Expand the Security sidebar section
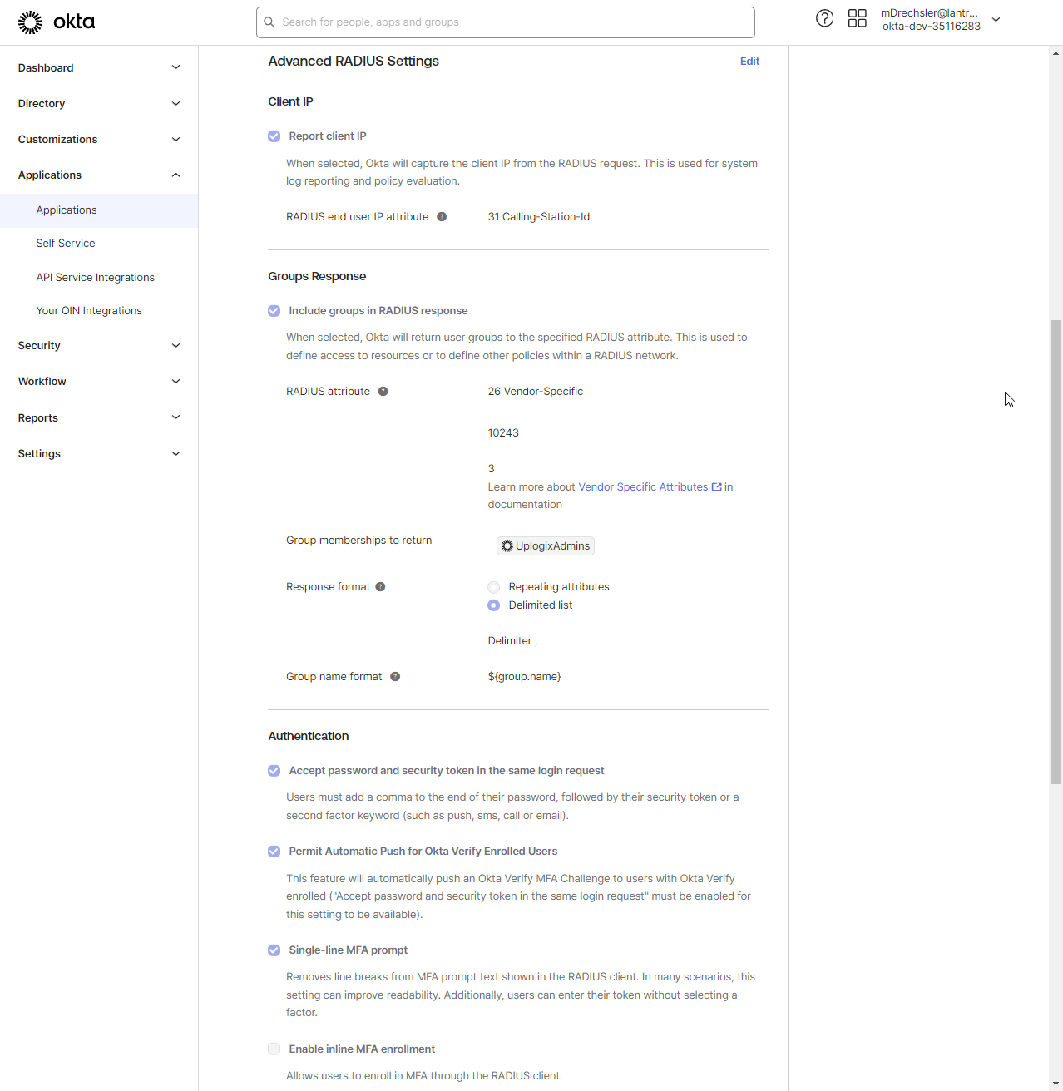Viewport: 1063px width, 1091px height. click(x=99, y=346)
